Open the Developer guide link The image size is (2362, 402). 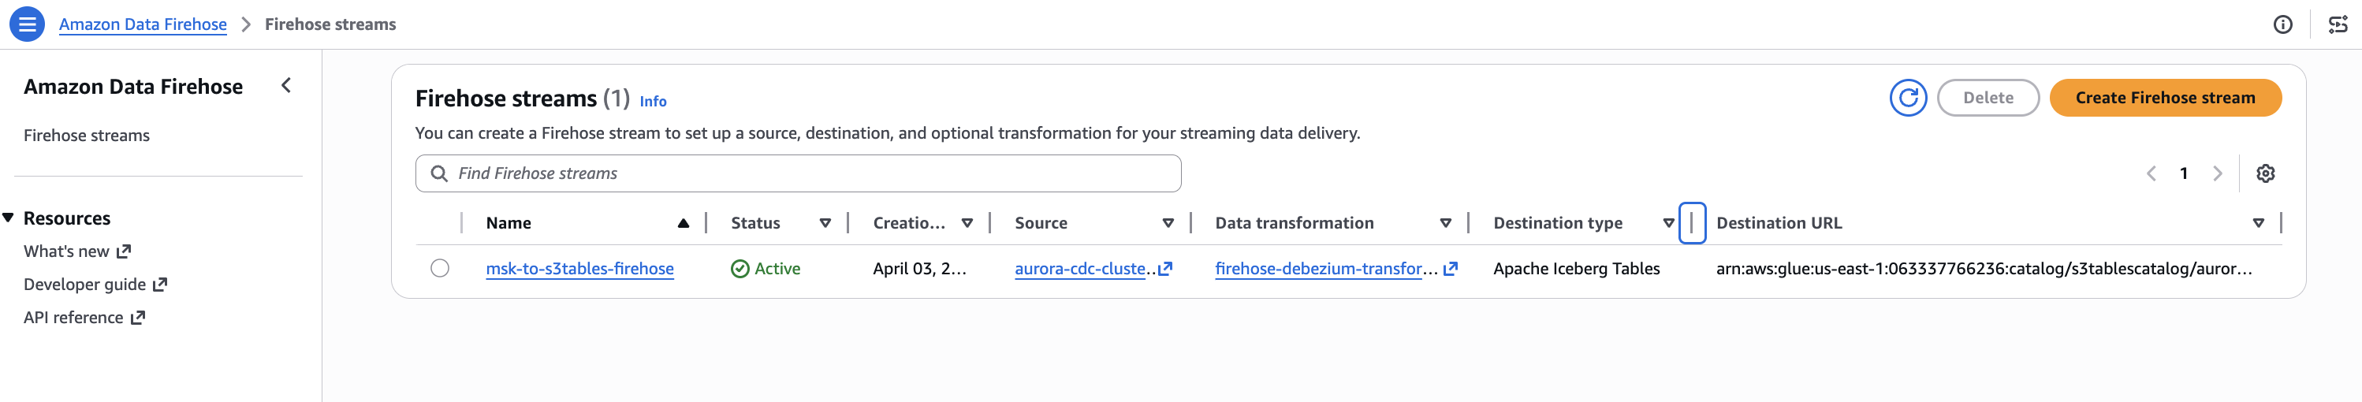(95, 284)
